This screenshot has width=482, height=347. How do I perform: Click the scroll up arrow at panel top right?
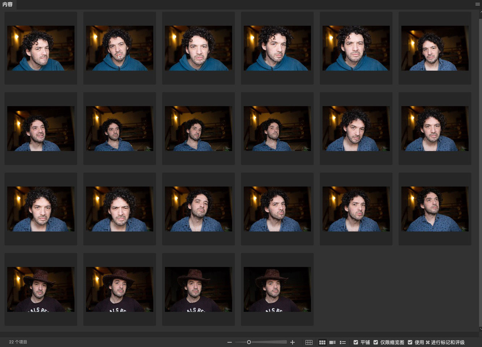[x=480, y=13]
